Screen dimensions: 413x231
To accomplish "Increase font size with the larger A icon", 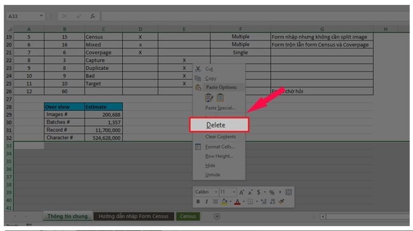I will tap(241, 192).
